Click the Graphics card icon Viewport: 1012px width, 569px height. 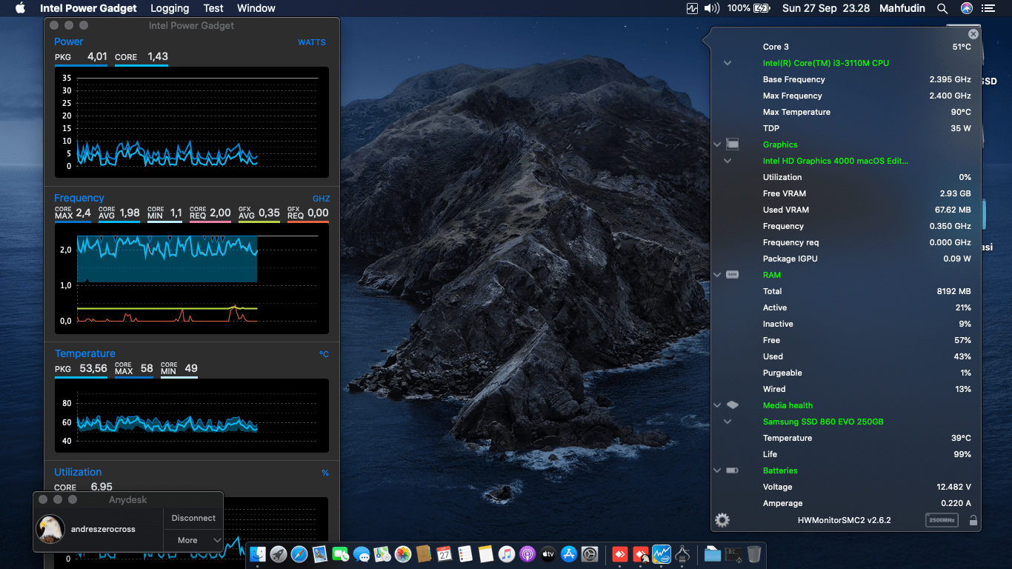click(733, 144)
